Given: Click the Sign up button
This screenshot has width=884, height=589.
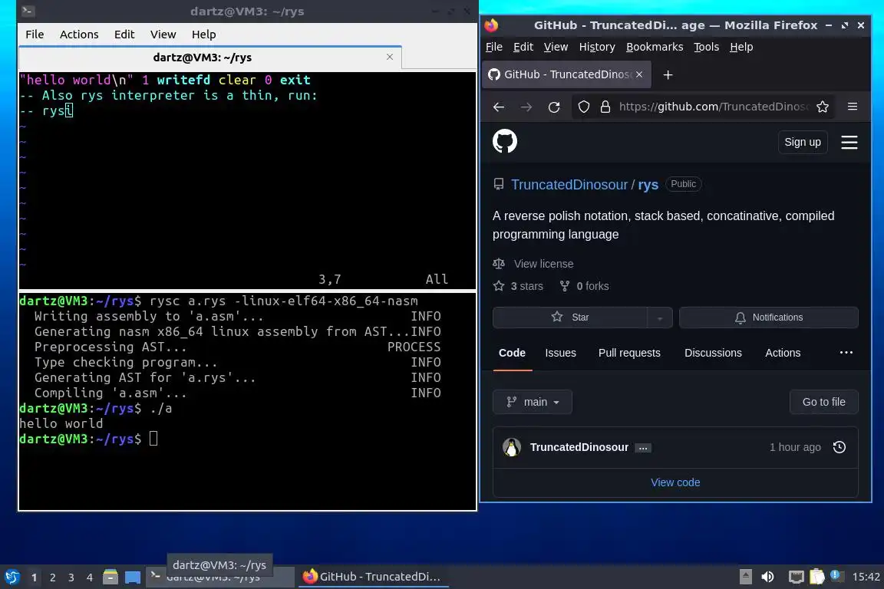Looking at the screenshot, I should pos(802,142).
